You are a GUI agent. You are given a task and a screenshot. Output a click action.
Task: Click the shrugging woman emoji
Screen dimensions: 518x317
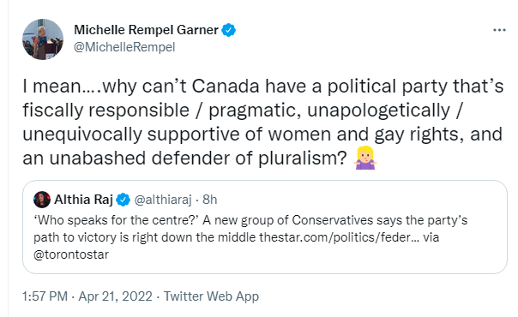coord(365,158)
